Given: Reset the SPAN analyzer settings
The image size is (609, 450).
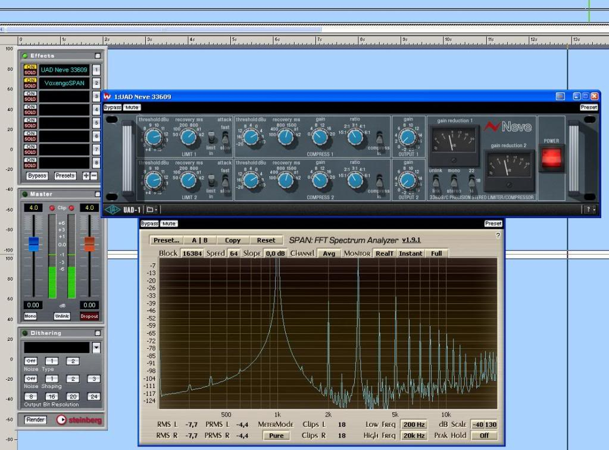Looking at the screenshot, I should click(266, 240).
